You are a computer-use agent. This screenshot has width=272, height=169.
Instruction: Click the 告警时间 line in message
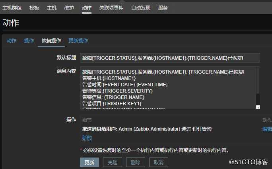point(125,85)
